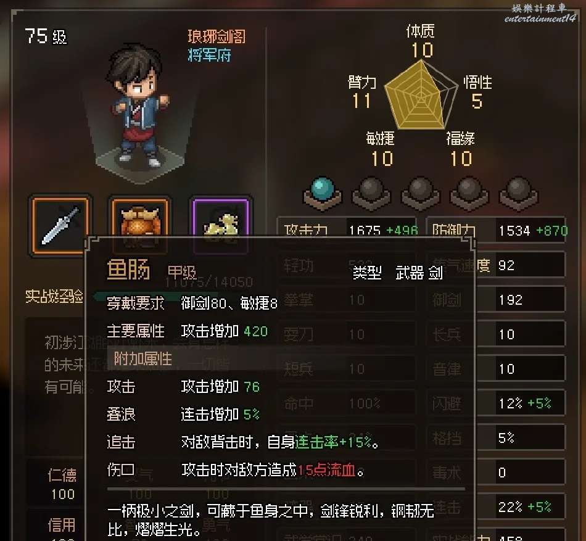Select the 附加属性 section header

tap(142, 358)
